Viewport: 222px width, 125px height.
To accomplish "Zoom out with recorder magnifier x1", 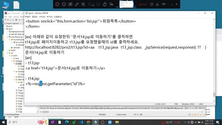I will (91, 5).
